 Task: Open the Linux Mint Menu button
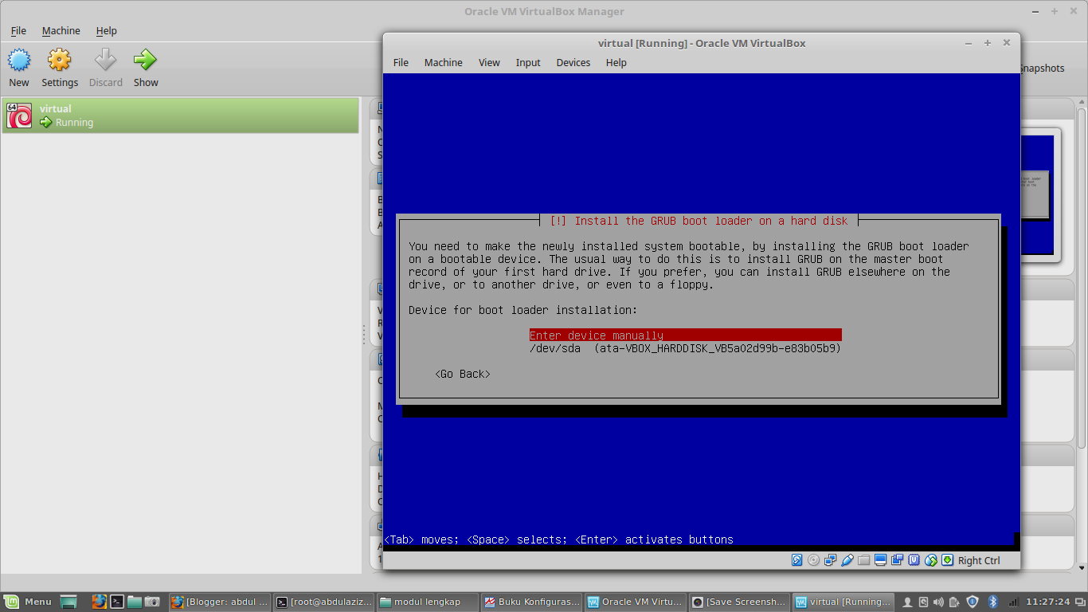pos(28,602)
